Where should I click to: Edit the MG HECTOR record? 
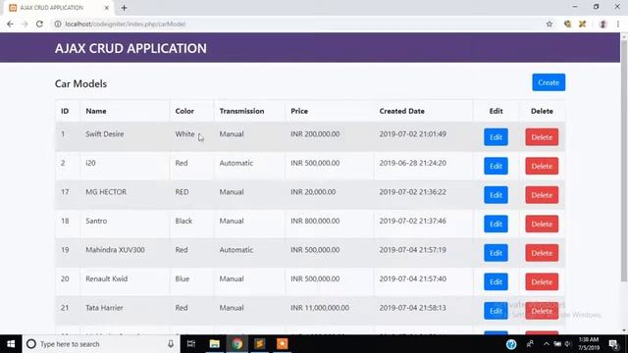(x=496, y=195)
